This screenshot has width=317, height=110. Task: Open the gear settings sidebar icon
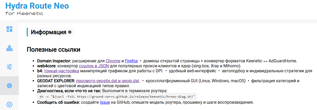pos(9,104)
